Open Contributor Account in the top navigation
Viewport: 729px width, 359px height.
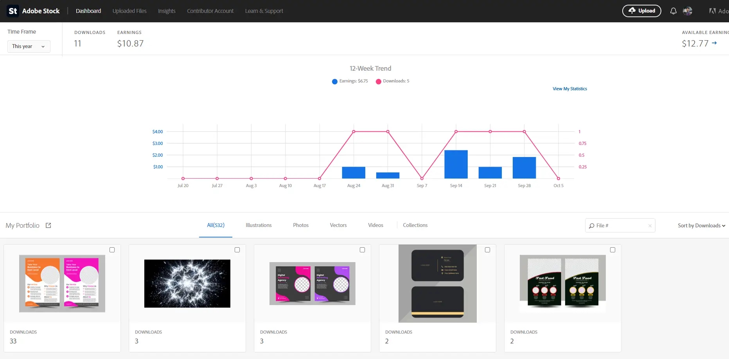pos(210,11)
